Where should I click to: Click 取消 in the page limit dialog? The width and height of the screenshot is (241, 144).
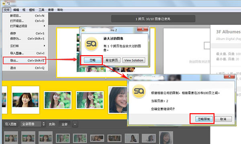[223, 119]
